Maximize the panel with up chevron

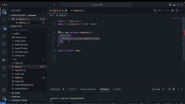click(178, 89)
